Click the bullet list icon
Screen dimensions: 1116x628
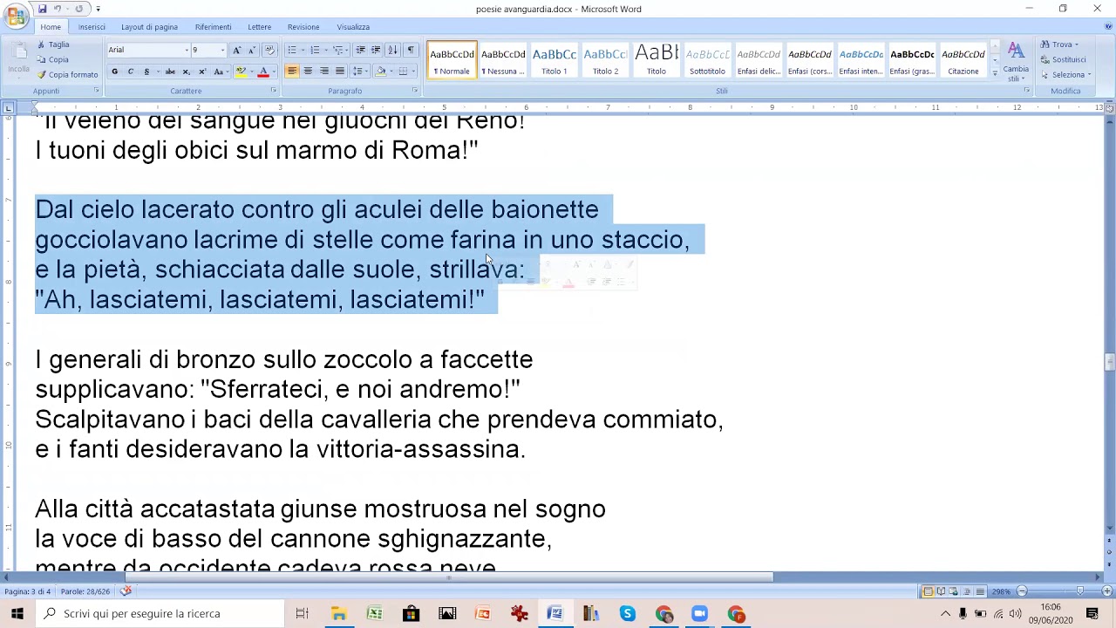pos(294,50)
